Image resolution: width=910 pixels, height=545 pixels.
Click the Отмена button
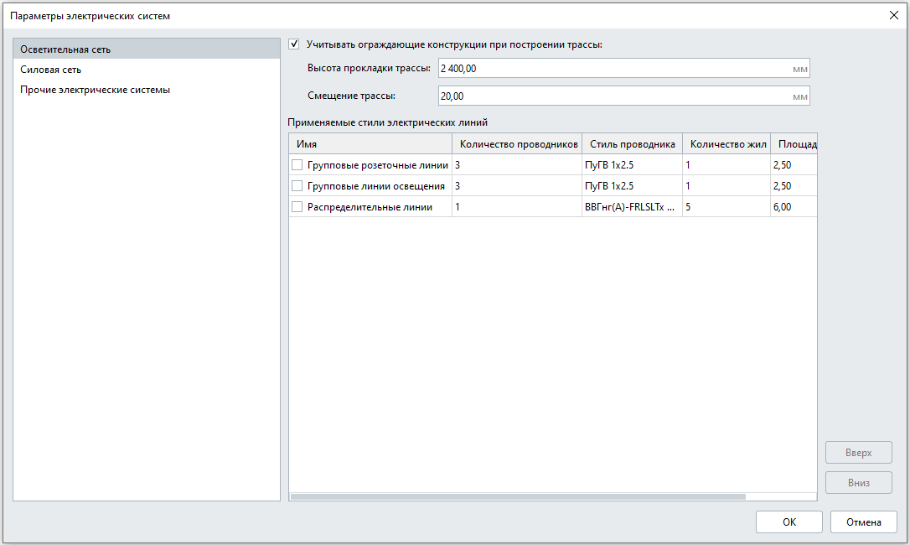864,522
